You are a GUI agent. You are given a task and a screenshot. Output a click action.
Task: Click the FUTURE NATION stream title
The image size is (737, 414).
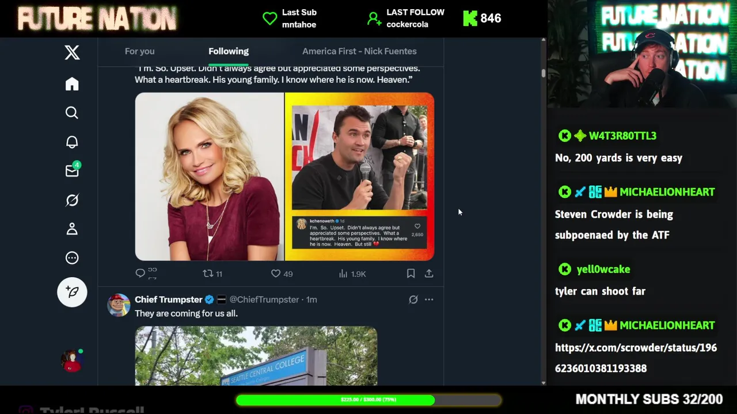click(x=97, y=18)
